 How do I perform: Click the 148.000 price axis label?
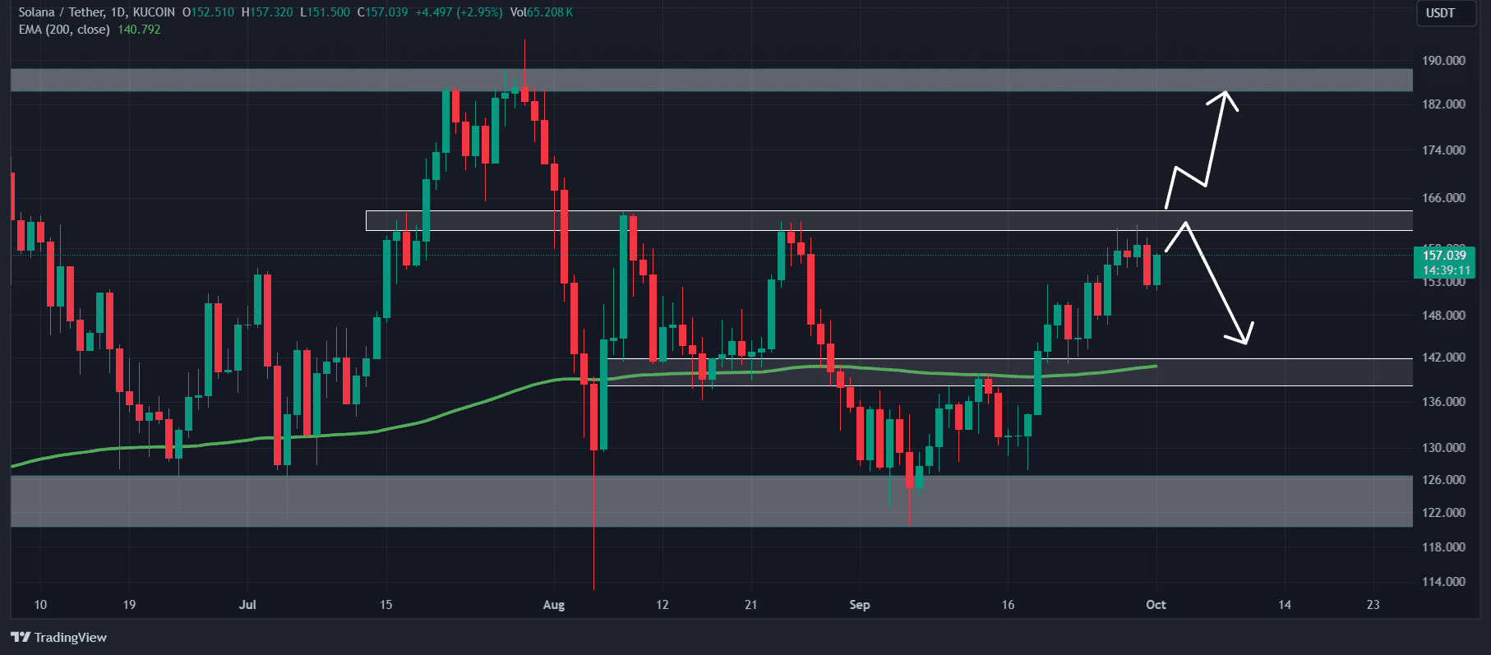(1443, 316)
